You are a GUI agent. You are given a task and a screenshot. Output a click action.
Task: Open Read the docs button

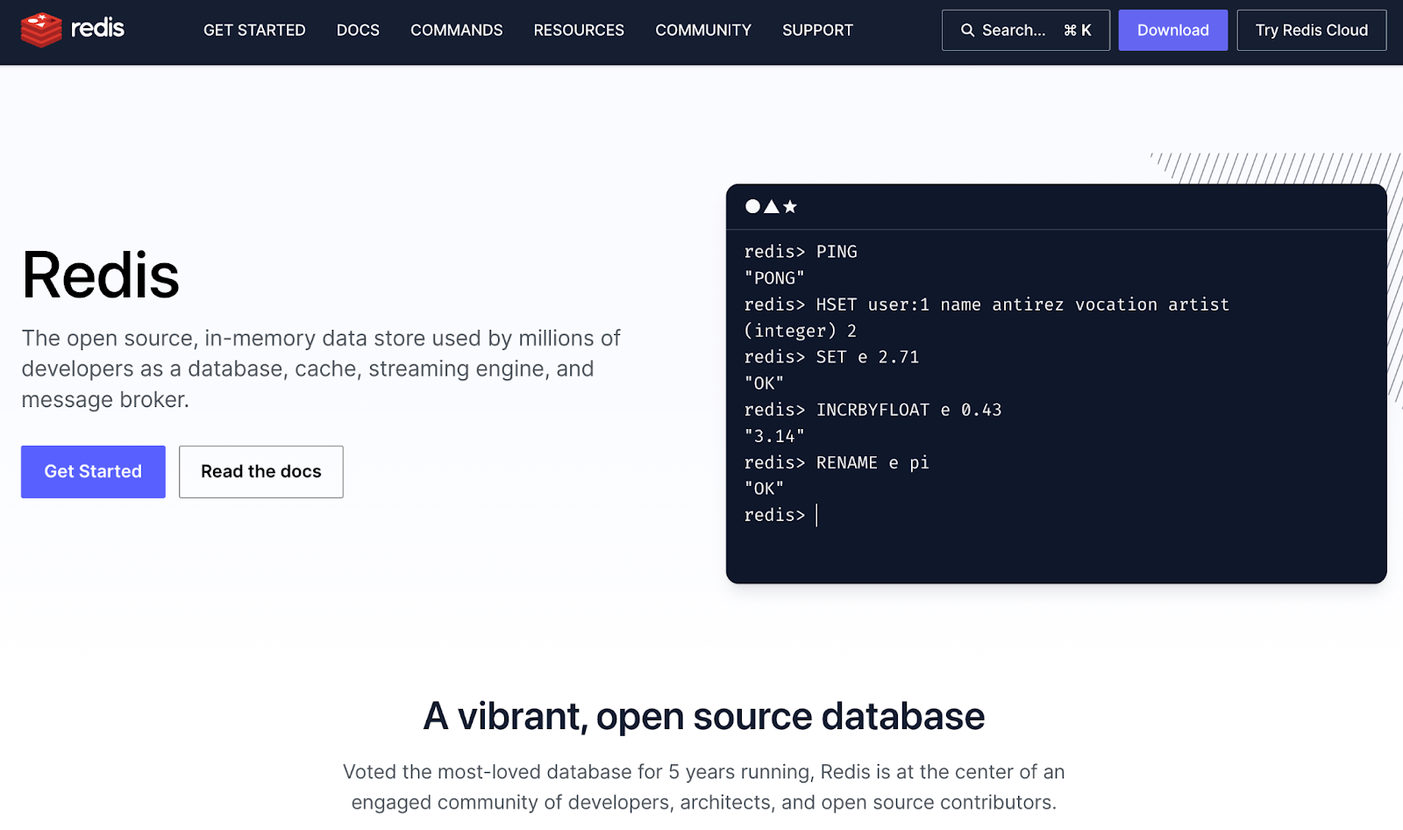click(261, 472)
